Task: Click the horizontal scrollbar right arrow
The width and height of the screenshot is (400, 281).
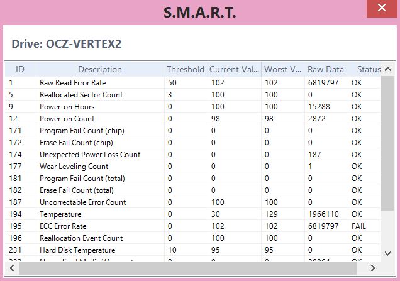Action: click(373, 268)
